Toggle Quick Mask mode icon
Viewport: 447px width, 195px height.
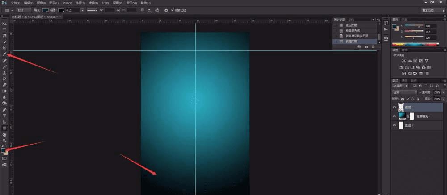4,158
